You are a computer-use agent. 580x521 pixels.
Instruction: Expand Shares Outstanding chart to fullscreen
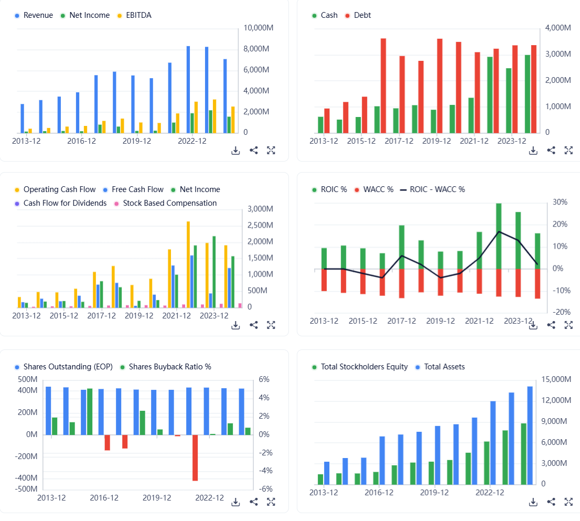click(271, 502)
